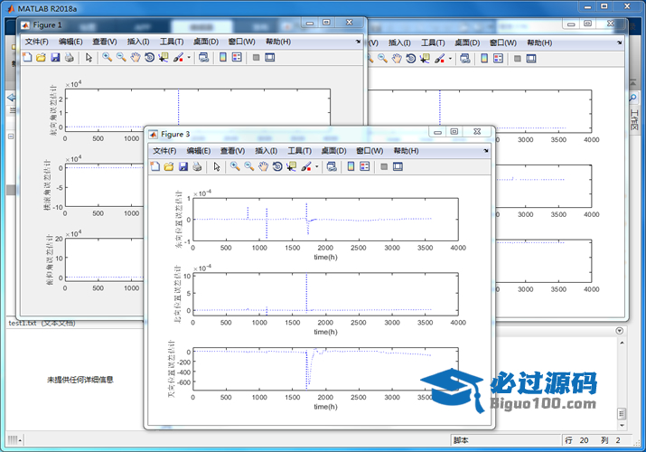Toggle Insert Colorbar in Figure 3 toolbar
This screenshot has height=452, width=646.
[350, 166]
